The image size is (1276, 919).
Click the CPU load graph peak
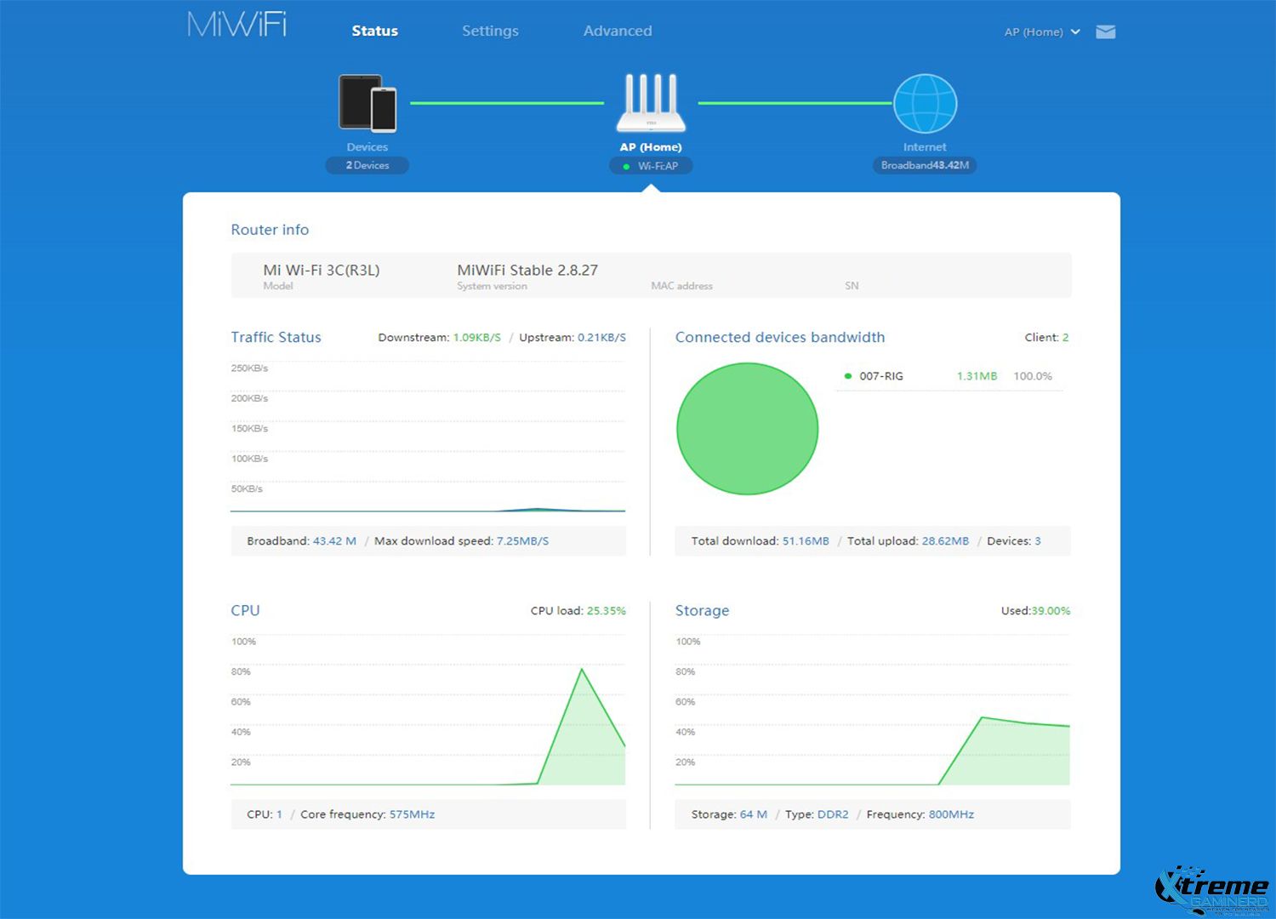pyautogui.click(x=582, y=671)
